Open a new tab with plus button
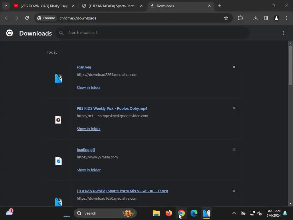The height and width of the screenshot is (220, 293). (220, 6)
